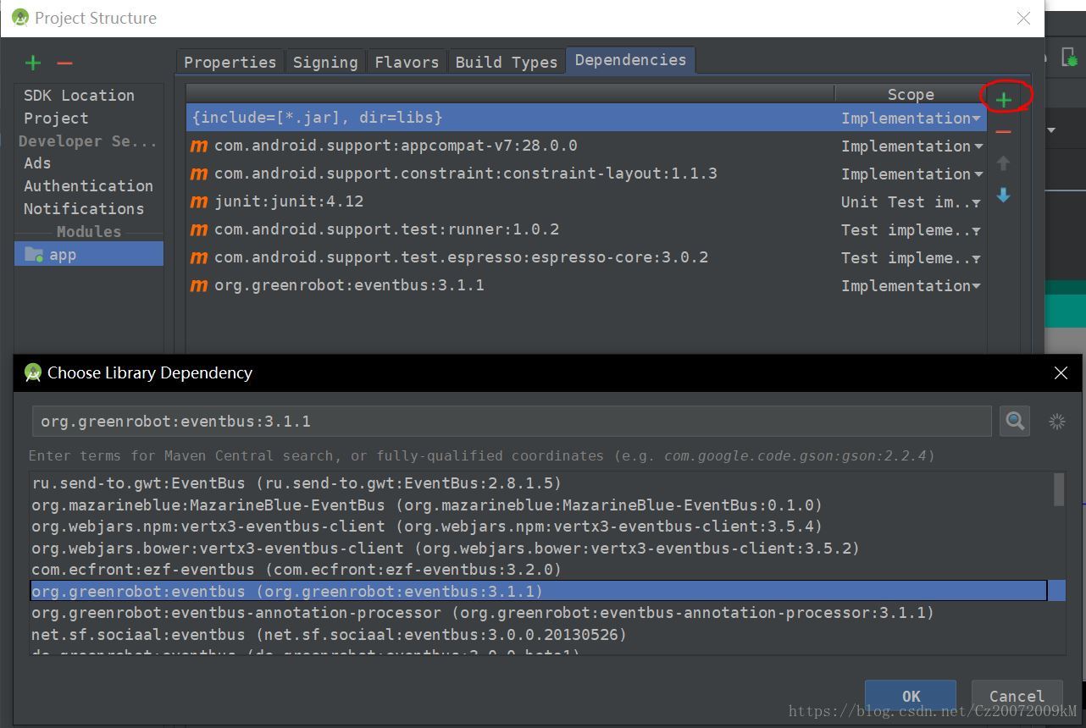Select eventbus-annotation-processor search result
This screenshot has width=1086, height=728.
540,613
